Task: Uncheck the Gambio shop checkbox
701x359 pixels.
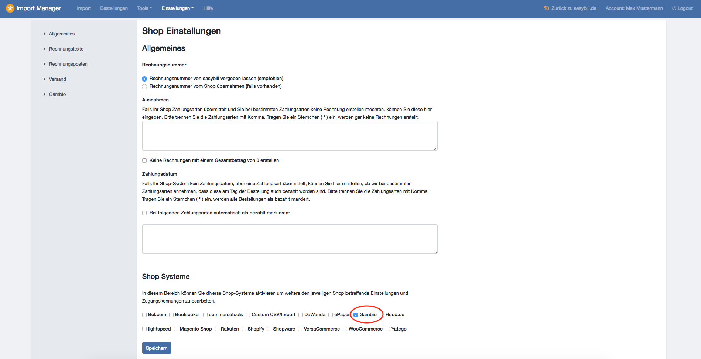Action: click(356, 315)
